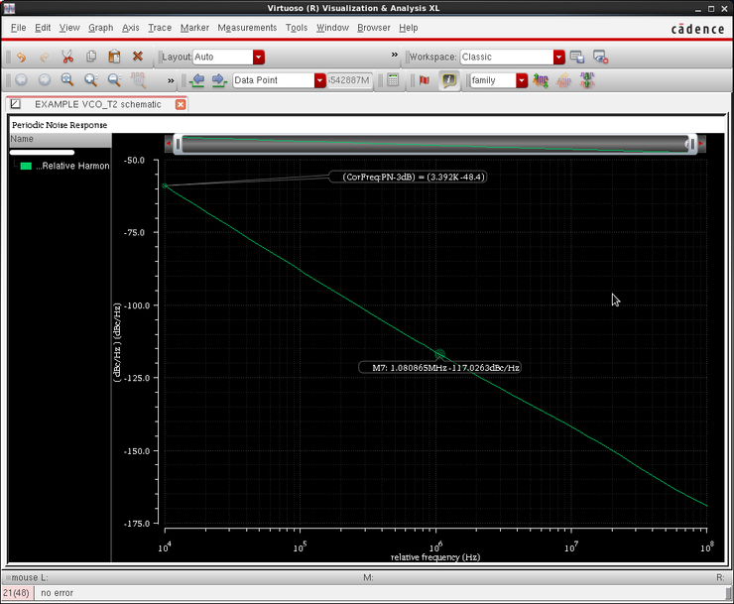
Task: Click the Copy icon
Action: click(x=91, y=57)
